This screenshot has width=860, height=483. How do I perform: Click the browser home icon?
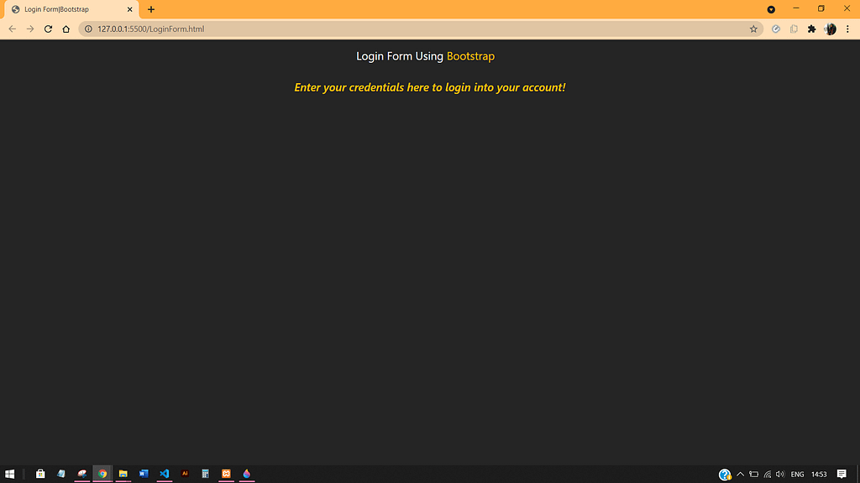point(66,28)
